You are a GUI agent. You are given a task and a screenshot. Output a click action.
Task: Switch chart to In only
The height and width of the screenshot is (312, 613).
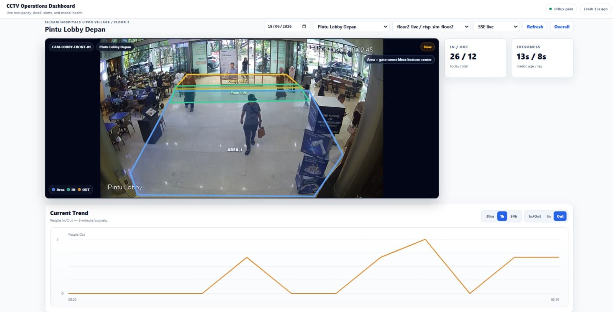click(549, 216)
